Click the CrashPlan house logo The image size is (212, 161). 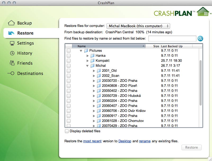point(204,12)
